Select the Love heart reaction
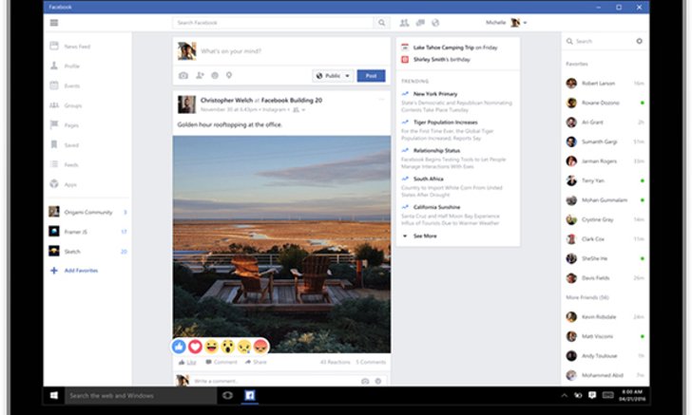 point(195,347)
